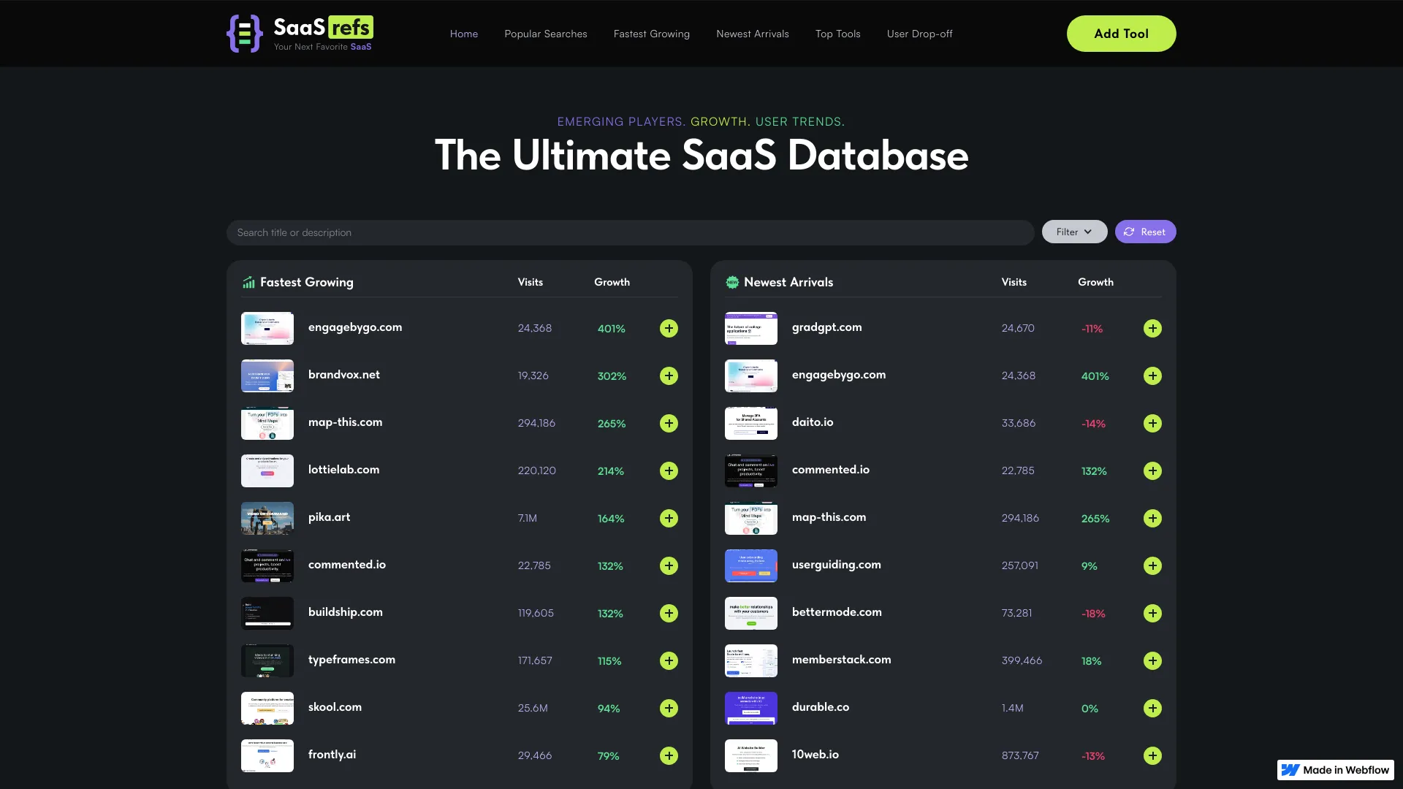Open the Top Tools menu item
Viewport: 1403px width, 789px height.
pos(837,34)
